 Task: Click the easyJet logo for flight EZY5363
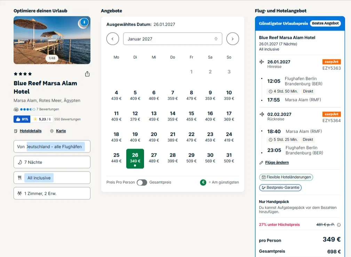(332, 62)
